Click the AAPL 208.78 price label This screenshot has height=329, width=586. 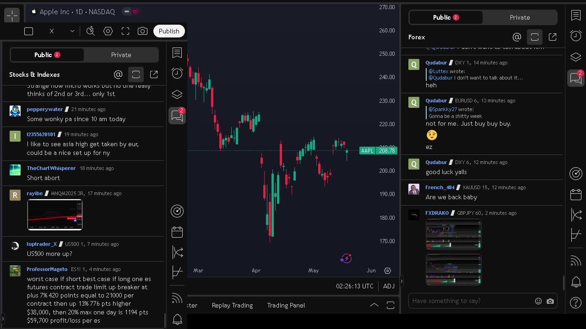tap(378, 151)
